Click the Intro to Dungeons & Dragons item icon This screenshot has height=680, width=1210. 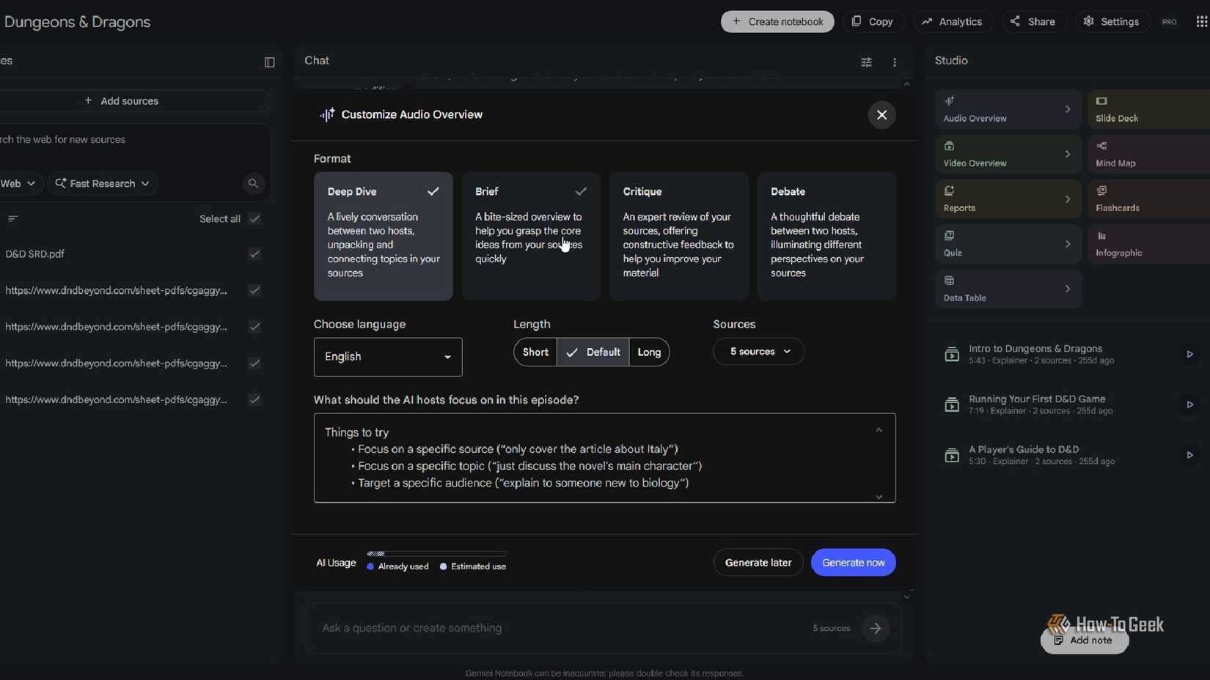952,355
